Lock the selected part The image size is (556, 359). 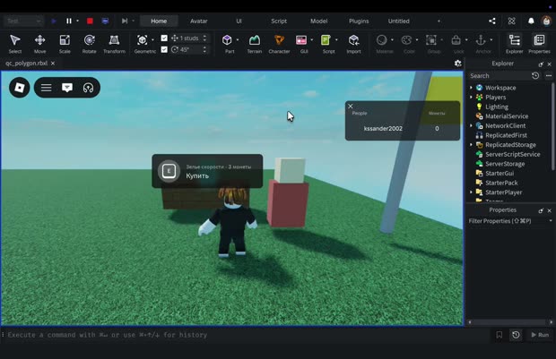point(456,44)
